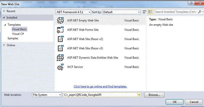The width and height of the screenshot is (204, 107).
Task: Click the search magnifier icon
Action: point(200,12)
